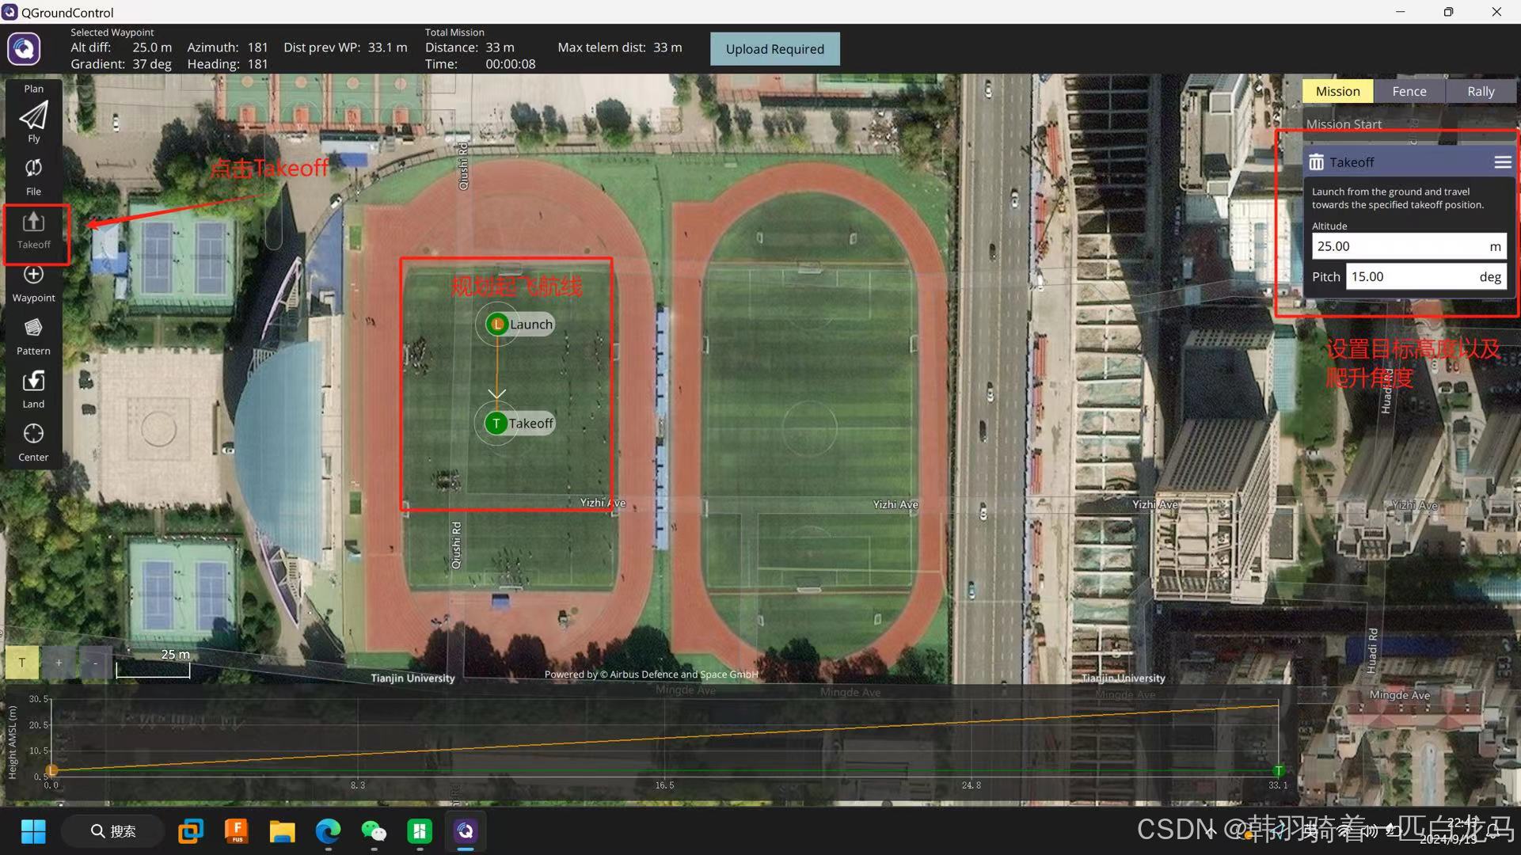Toggle terrain profile T button
1521x855 pixels.
pyautogui.click(x=22, y=663)
